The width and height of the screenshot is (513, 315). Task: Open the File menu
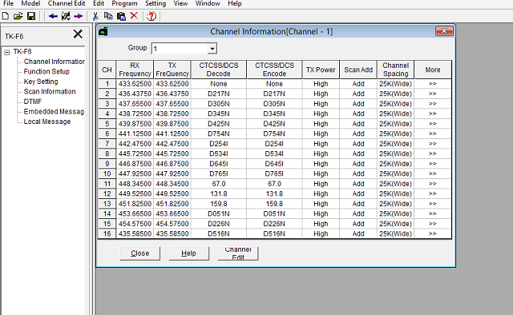8,3
